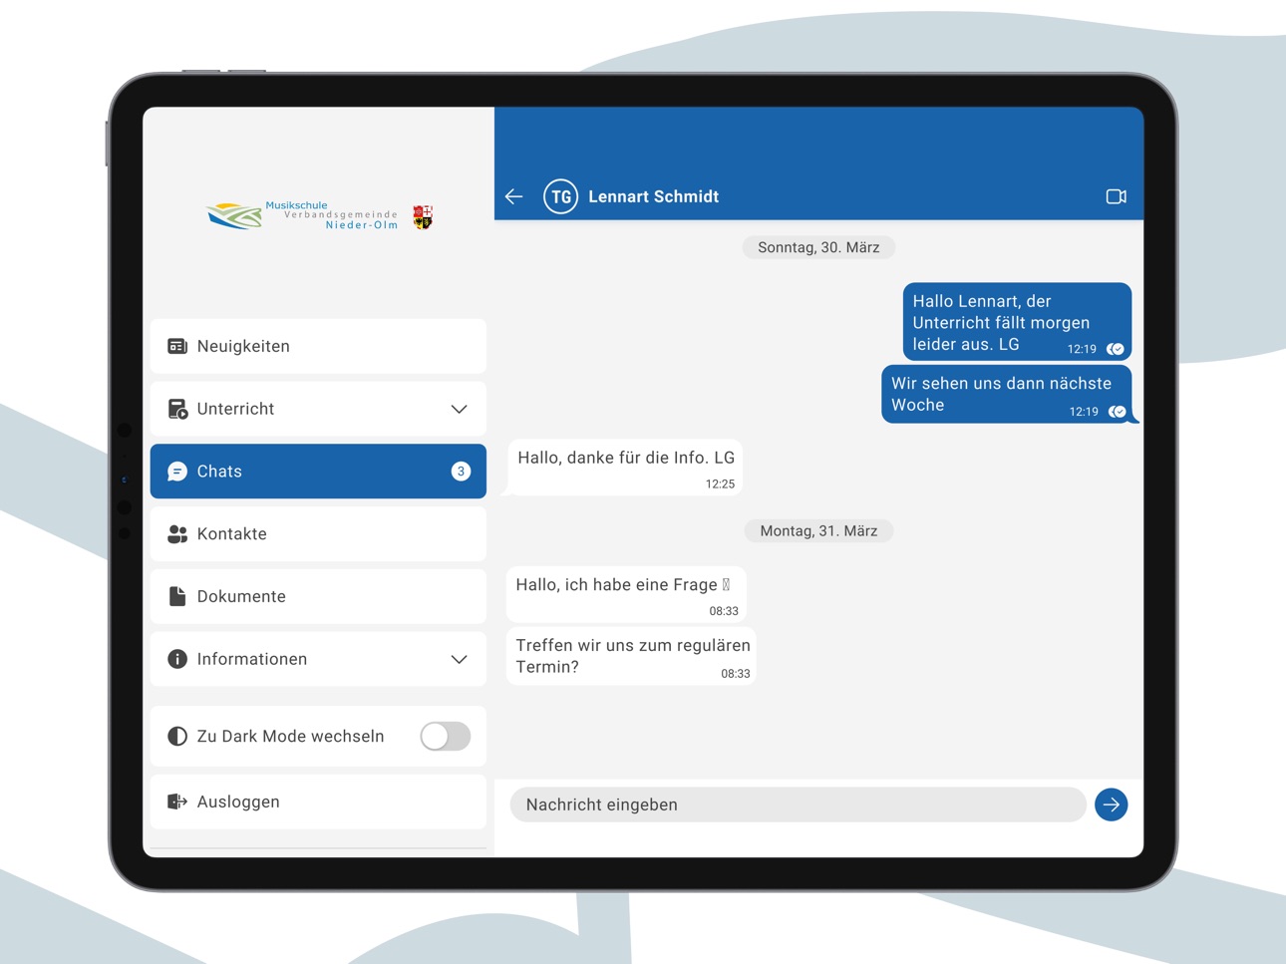1286x964 pixels.
Task: Expand the Informationen submenu chevron
Action: (459, 659)
